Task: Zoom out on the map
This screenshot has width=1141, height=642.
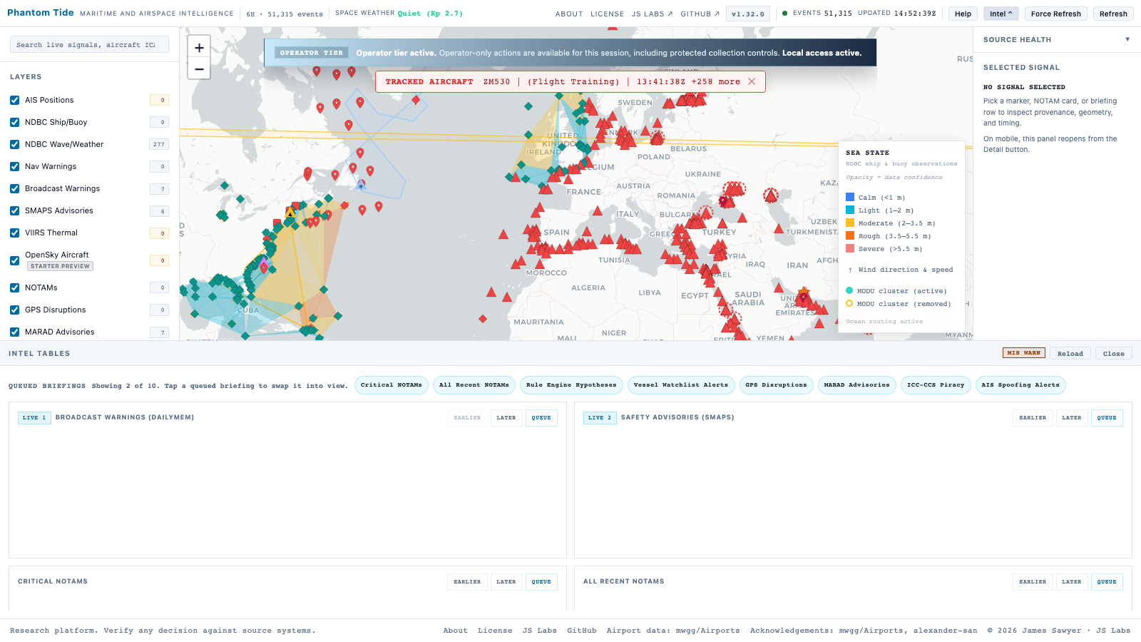Action: (x=199, y=69)
